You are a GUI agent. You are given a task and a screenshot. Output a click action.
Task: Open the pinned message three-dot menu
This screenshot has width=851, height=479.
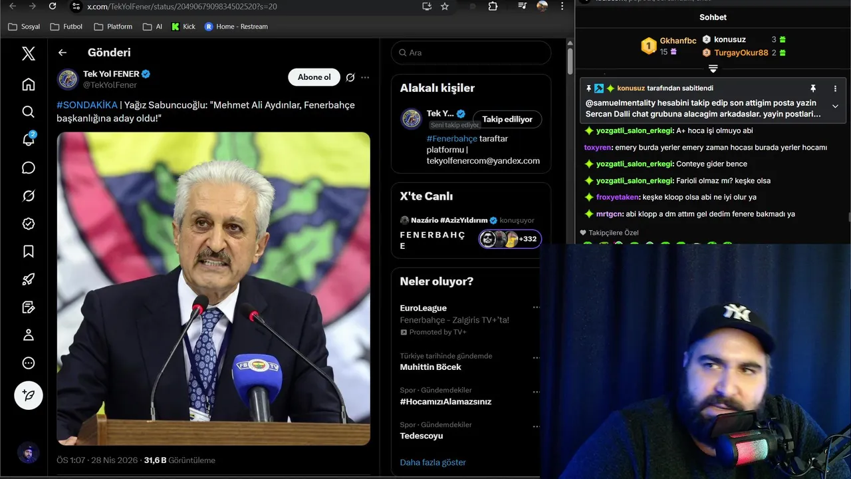tap(836, 88)
